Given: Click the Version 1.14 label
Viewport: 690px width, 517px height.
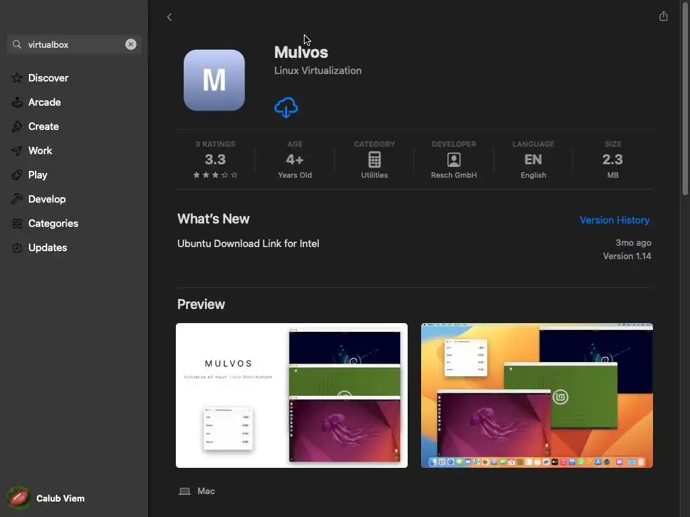Looking at the screenshot, I should click(x=627, y=256).
